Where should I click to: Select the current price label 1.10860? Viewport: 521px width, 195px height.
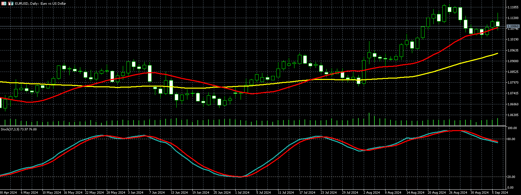pyautogui.click(x=513, y=26)
